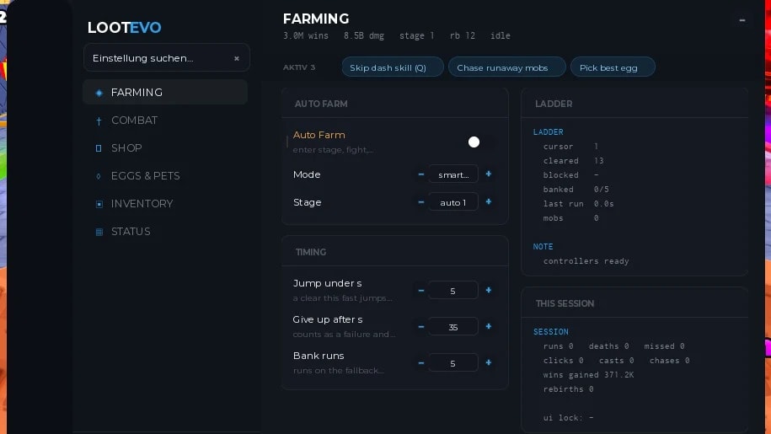Screen dimensions: 771x434
Task: Disable the Chase runaway mobs chip
Action: (x=507, y=67)
